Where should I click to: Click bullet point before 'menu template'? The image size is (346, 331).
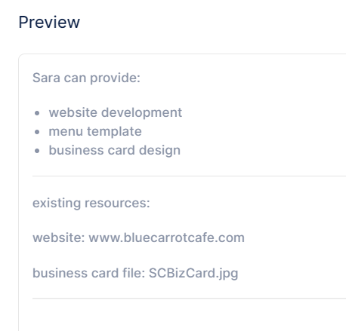pyautogui.click(x=37, y=132)
